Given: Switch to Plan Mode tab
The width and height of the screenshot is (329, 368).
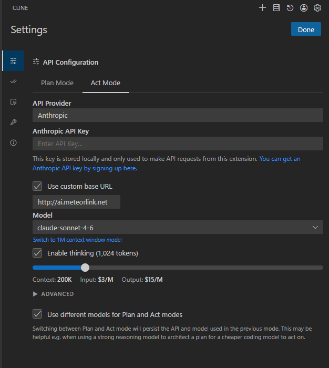Looking at the screenshot, I should click(x=57, y=83).
